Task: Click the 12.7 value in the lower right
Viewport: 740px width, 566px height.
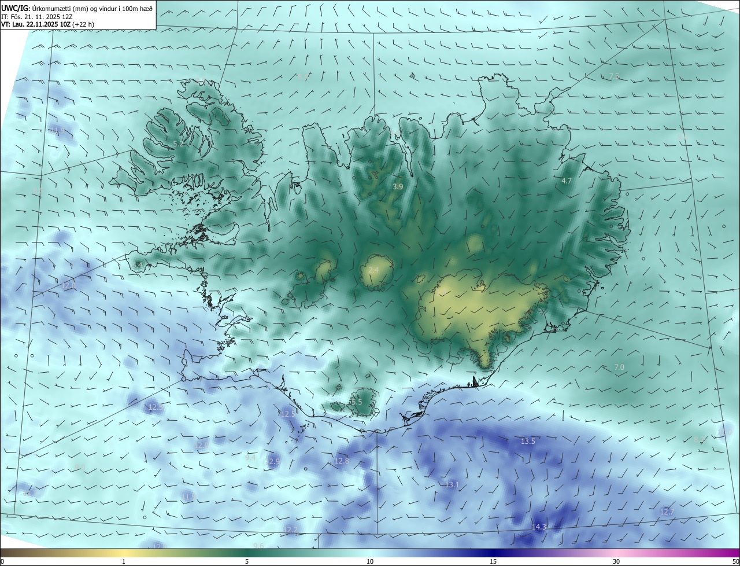Action: coord(667,512)
